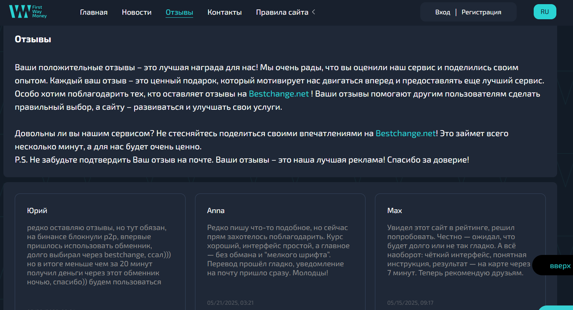Image resolution: width=573 pixels, height=310 pixels.
Task: Click the review card by Max
Action: pyautogui.click(x=460, y=249)
